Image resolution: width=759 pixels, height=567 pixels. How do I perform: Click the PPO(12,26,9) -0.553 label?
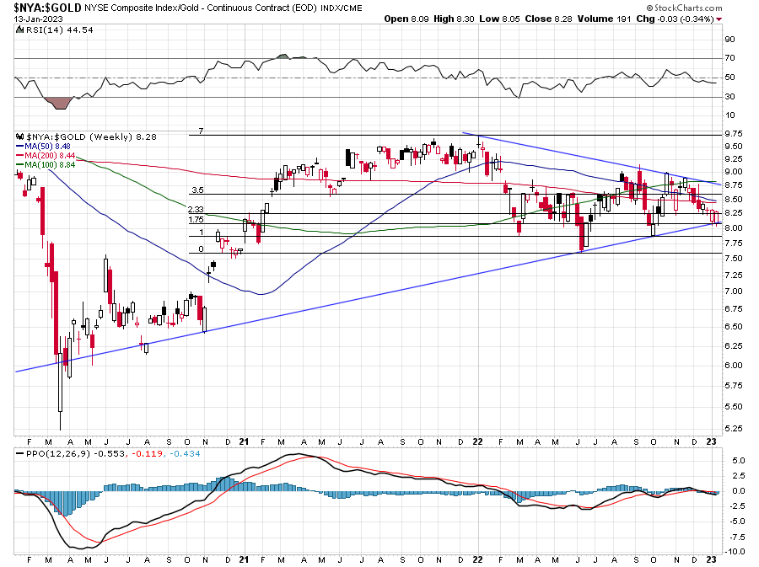pos(76,453)
